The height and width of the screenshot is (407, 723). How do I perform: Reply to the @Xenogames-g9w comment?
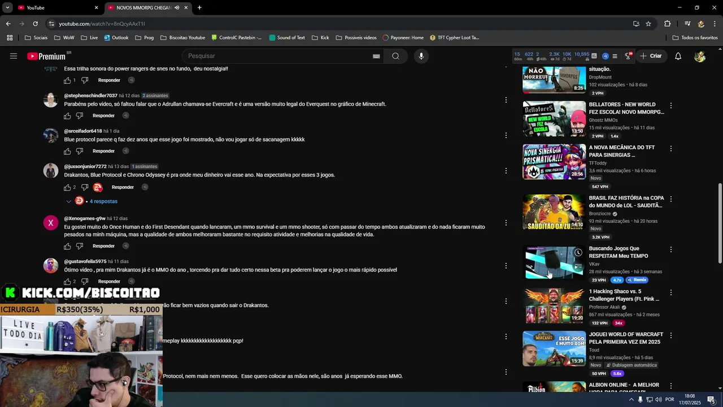pos(103,246)
